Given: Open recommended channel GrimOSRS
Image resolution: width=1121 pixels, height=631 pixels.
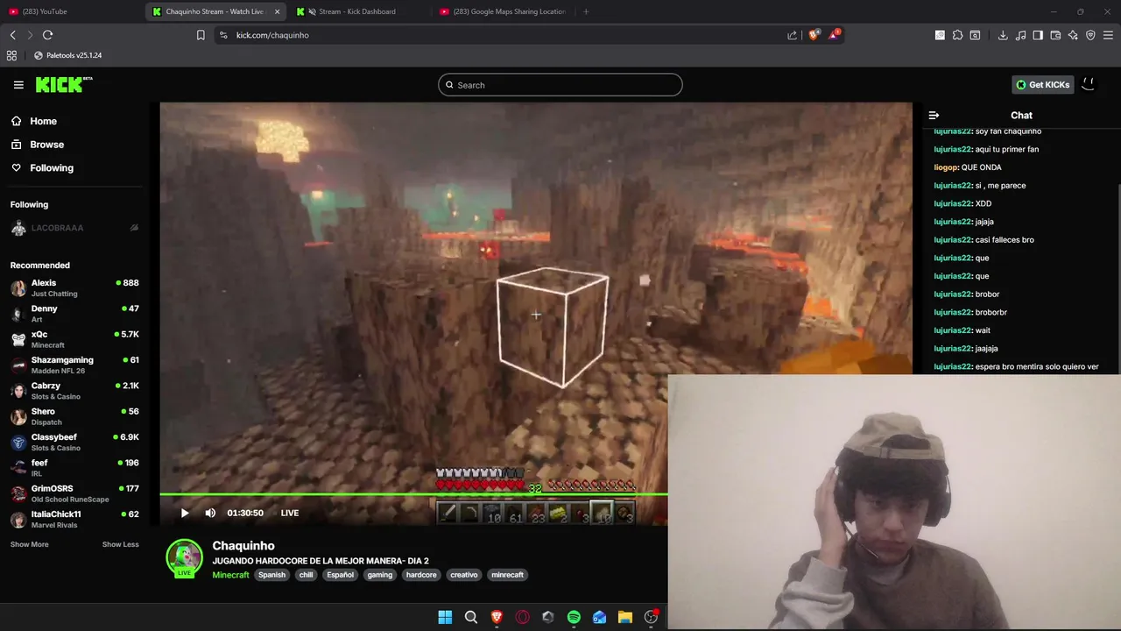Looking at the screenshot, I should point(74,493).
